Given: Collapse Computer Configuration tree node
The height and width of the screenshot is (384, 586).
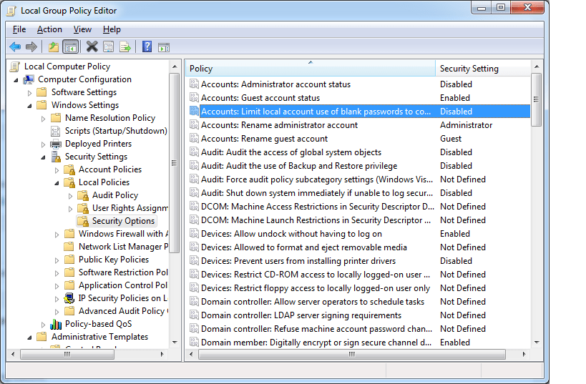Looking at the screenshot, I should click(x=16, y=80).
